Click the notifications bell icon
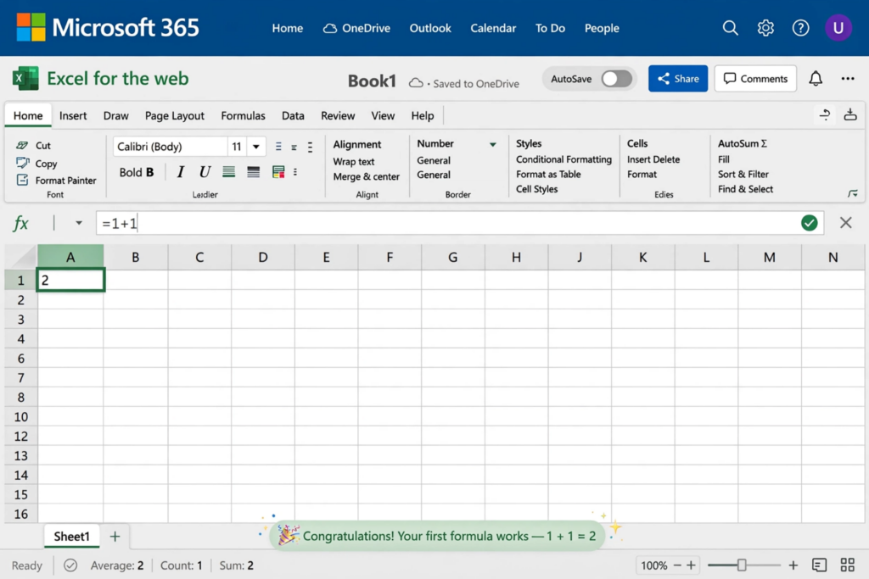The height and width of the screenshot is (579, 869). (816, 79)
